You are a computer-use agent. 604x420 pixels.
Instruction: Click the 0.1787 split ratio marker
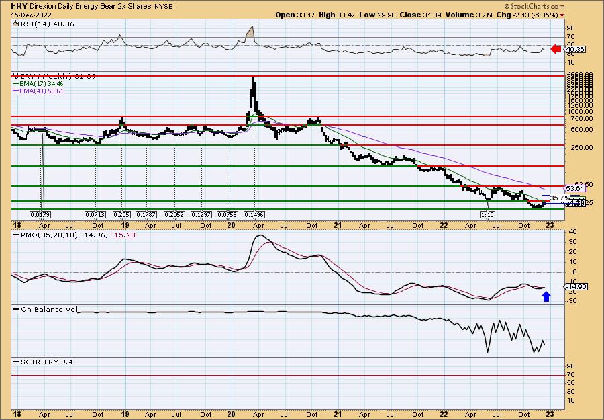point(146,214)
